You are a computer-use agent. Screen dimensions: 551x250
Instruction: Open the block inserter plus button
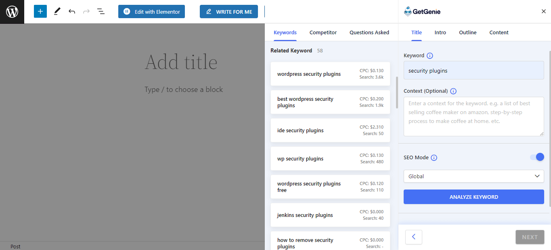(40, 11)
